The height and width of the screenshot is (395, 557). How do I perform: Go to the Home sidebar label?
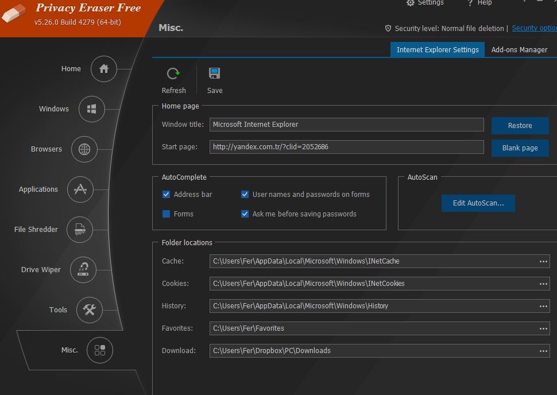pos(71,69)
